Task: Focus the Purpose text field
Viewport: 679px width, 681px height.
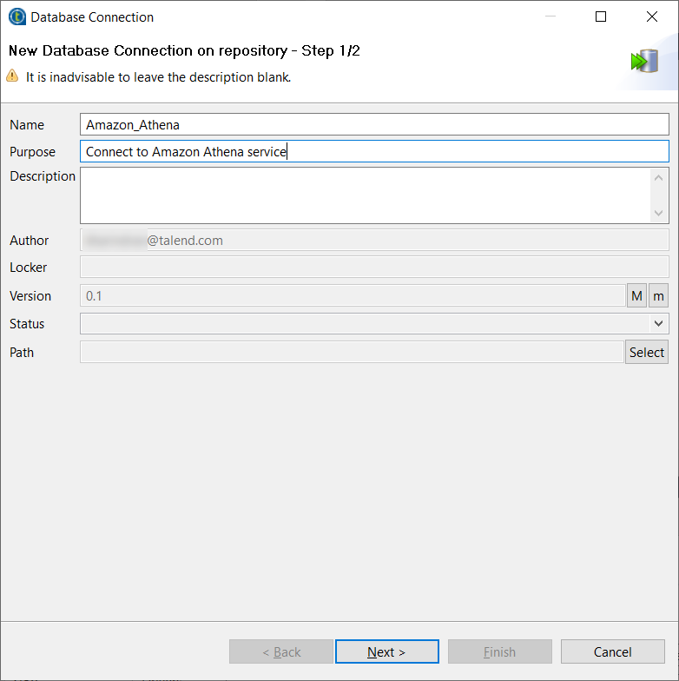Action: click(374, 152)
